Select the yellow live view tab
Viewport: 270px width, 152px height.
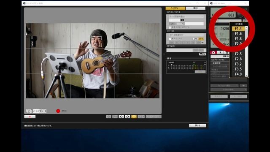pos(175,8)
